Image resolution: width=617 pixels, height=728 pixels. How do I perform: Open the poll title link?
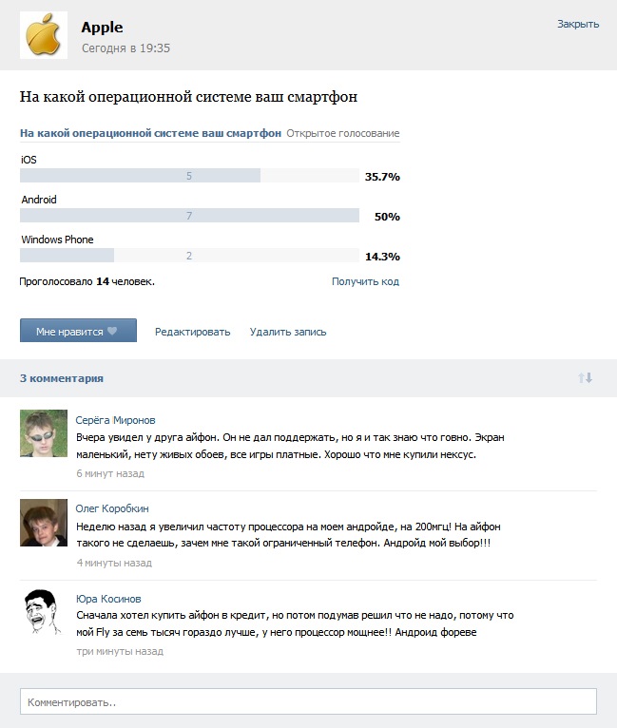[150, 133]
